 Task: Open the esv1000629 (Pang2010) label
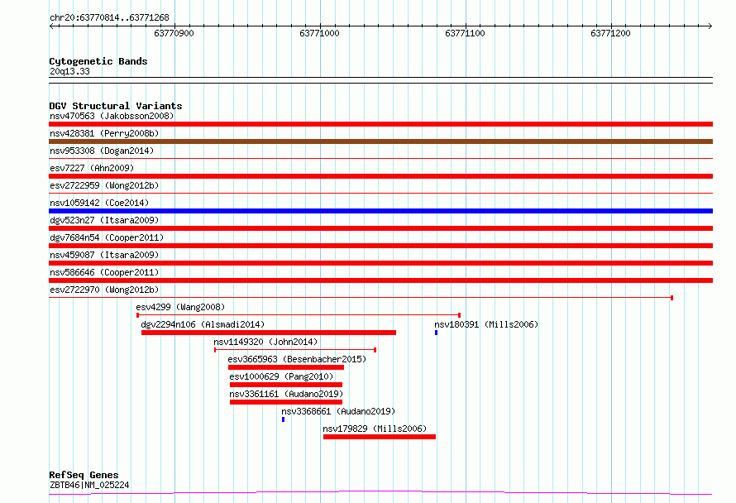(282, 376)
